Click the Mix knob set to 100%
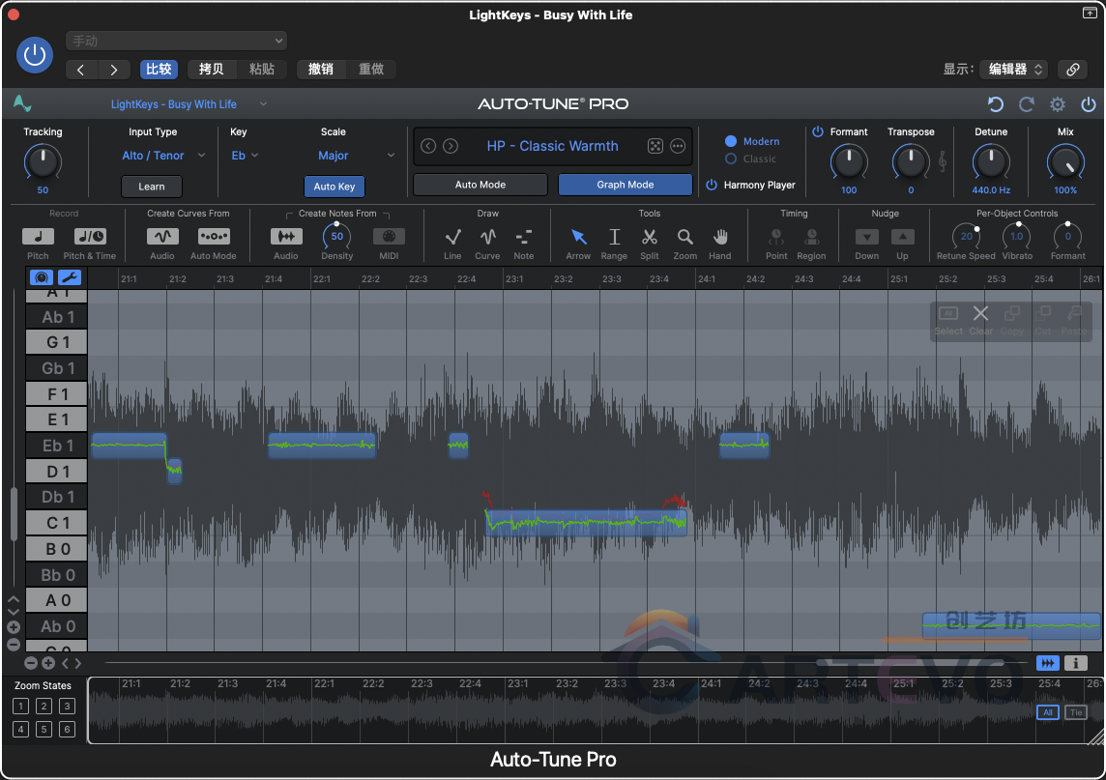The image size is (1106, 780). [x=1064, y=162]
